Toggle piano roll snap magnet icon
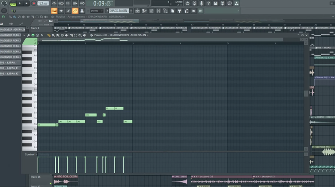The image size is (335, 187). [x=33, y=35]
